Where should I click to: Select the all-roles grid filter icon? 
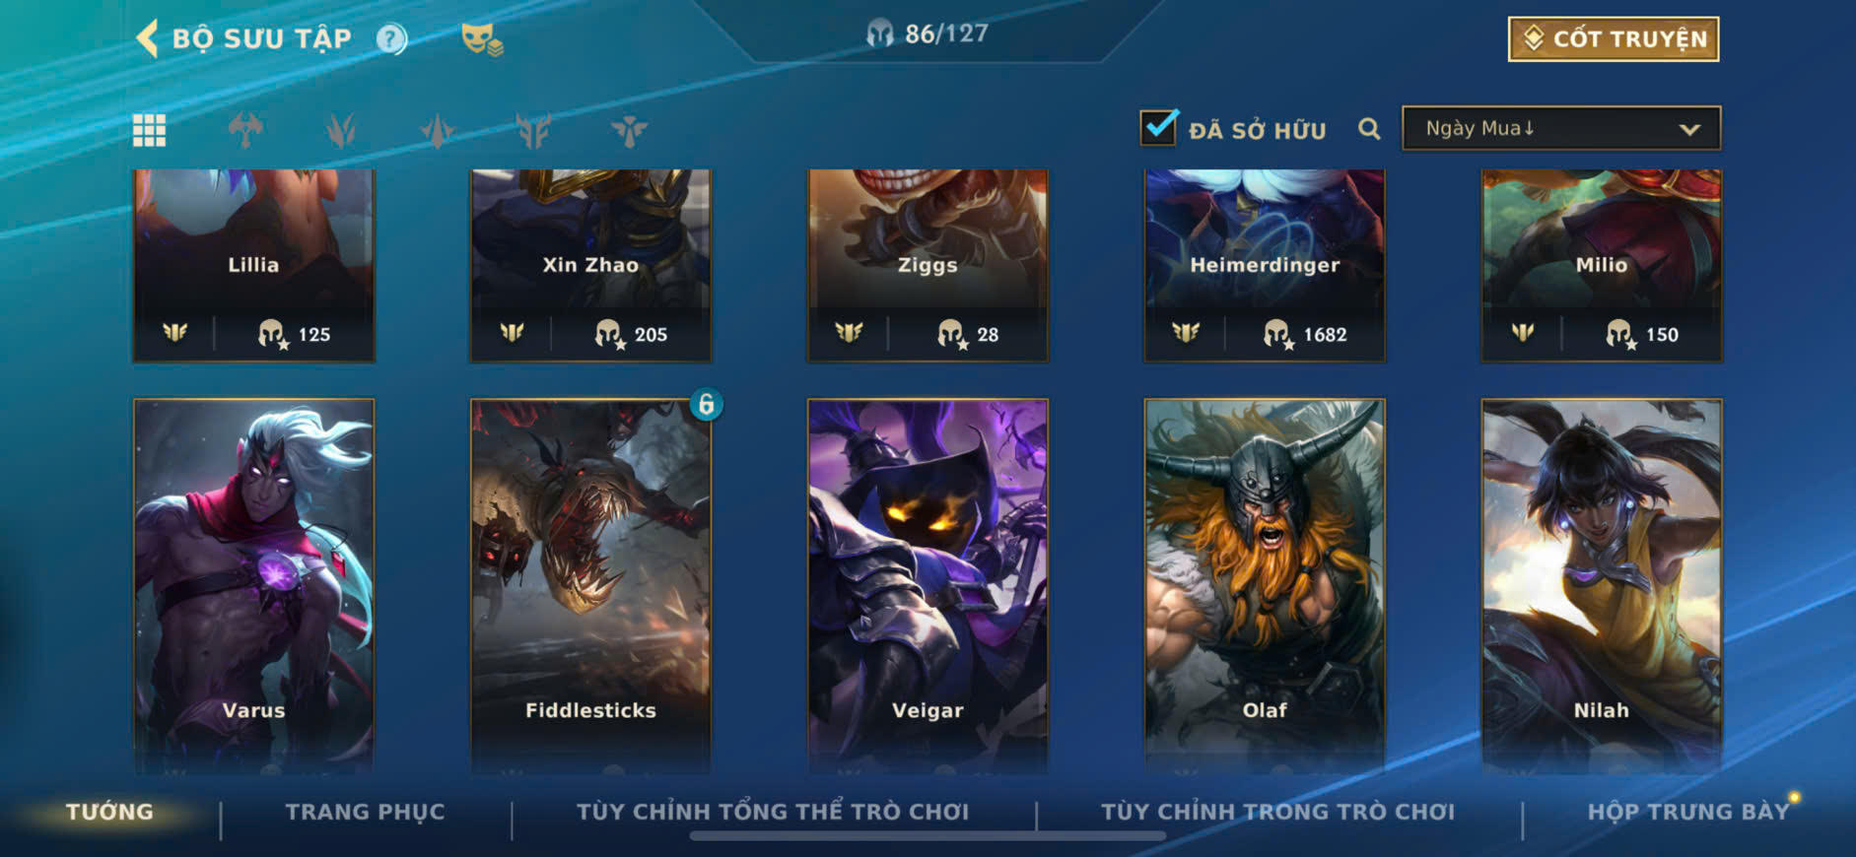150,130
